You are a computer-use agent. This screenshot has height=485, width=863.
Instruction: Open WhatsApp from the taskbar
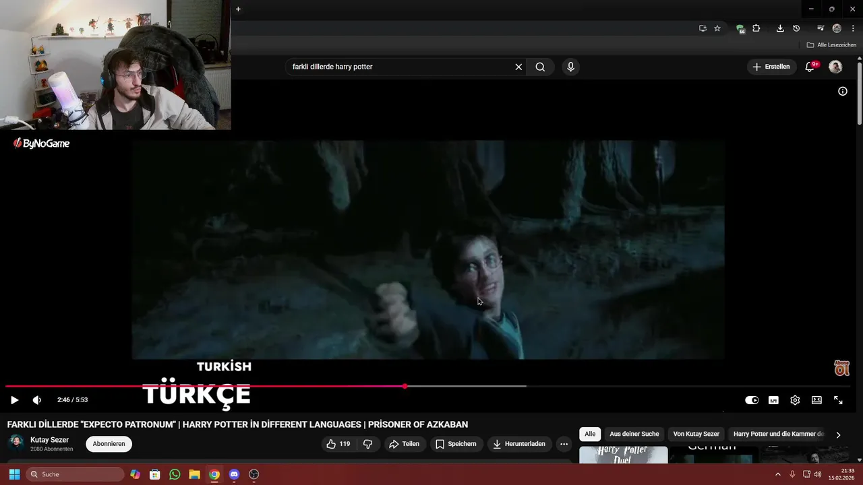175,474
